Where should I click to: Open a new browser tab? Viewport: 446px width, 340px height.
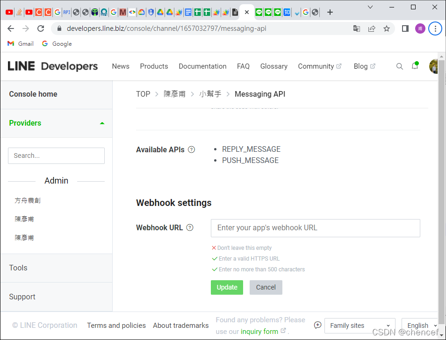coord(330,12)
